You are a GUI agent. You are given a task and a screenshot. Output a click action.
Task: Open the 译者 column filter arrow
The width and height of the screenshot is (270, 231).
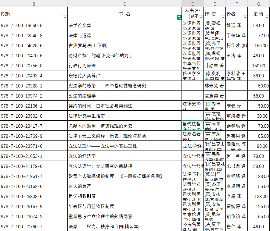coord(245,17)
